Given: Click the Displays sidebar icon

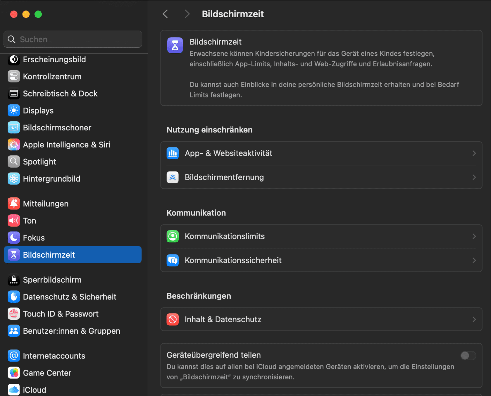Looking at the screenshot, I should coord(14,111).
